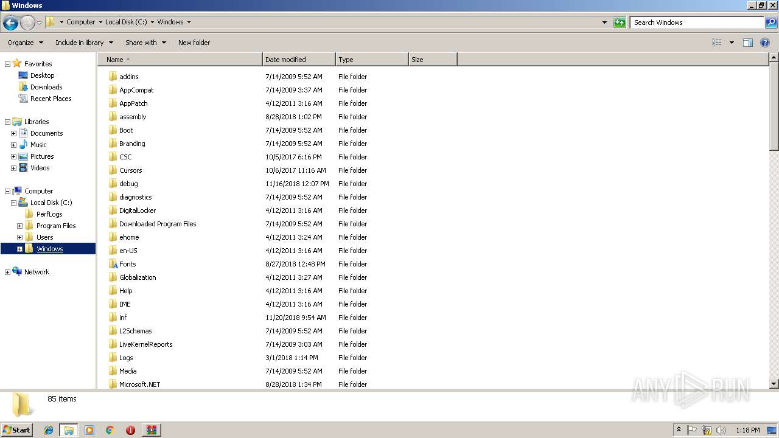The width and height of the screenshot is (779, 438).
Task: Click Local Disk (C:) in address bar
Action: click(126, 22)
